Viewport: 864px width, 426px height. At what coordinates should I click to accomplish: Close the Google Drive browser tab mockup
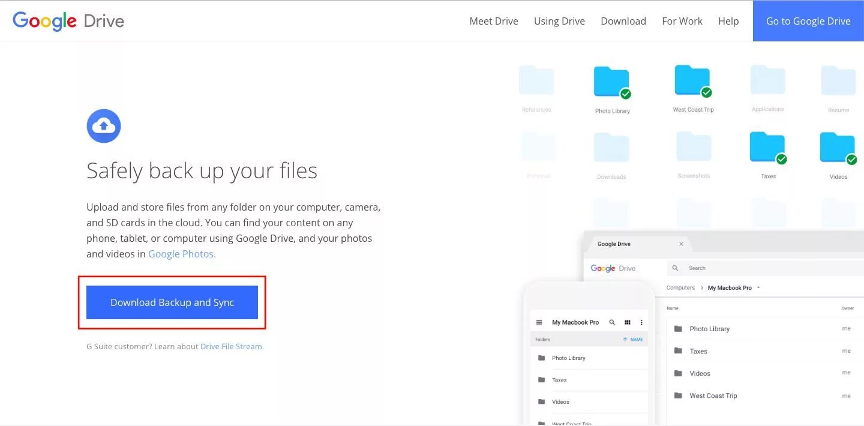(x=681, y=244)
